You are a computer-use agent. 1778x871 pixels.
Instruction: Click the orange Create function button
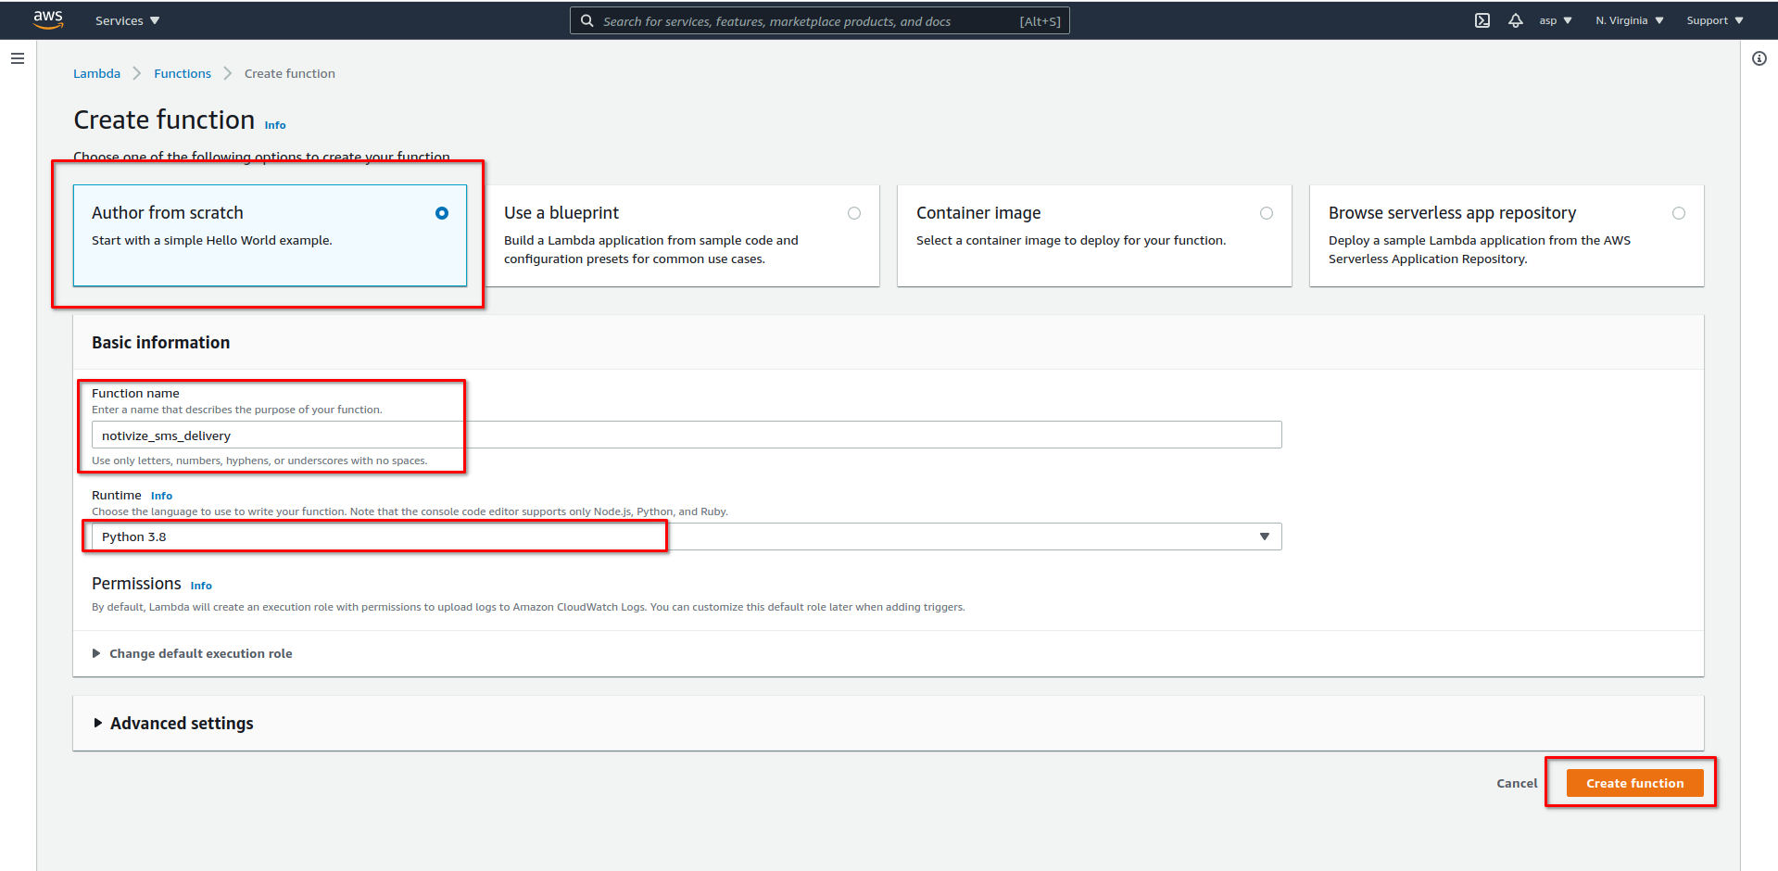click(x=1635, y=783)
